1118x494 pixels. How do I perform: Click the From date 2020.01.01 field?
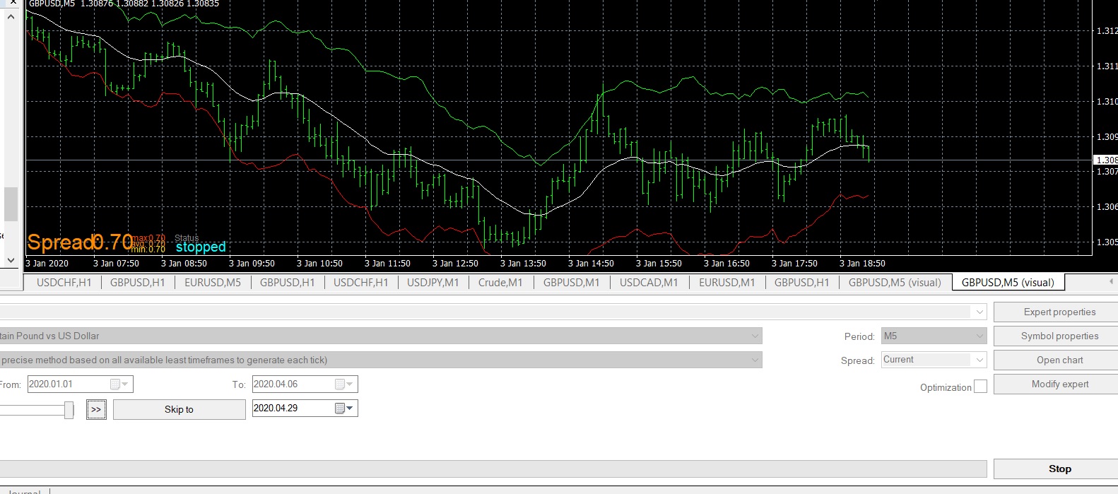[80, 384]
